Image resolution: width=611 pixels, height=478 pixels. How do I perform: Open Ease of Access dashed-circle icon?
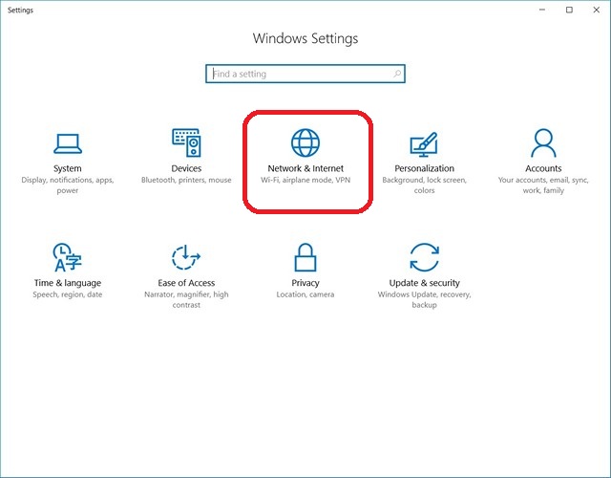(x=186, y=257)
